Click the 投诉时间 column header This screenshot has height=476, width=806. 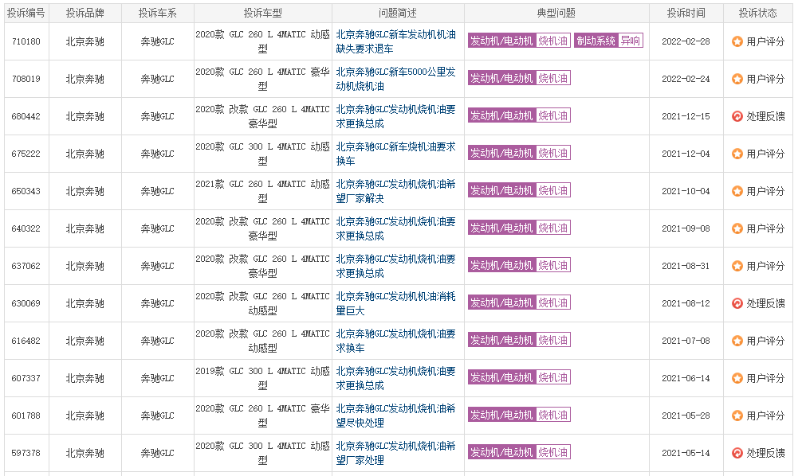(686, 14)
